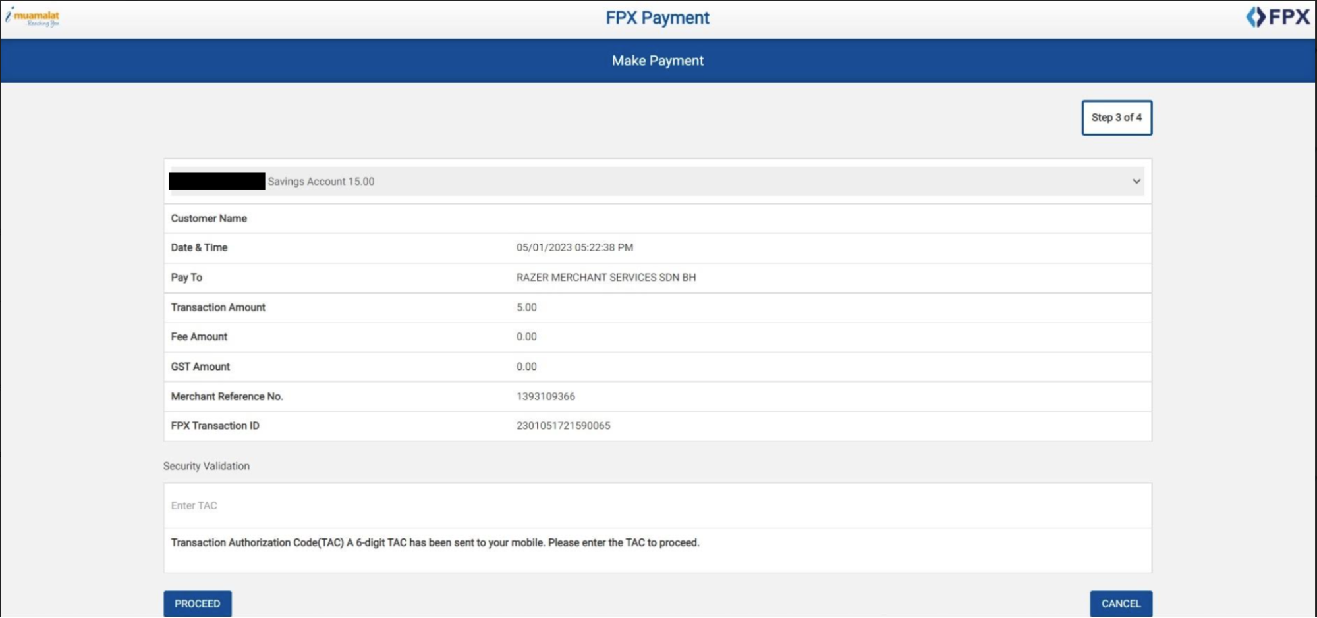1317x618 pixels.
Task: Open the Savings Account selection dropdown
Action: 656,181
